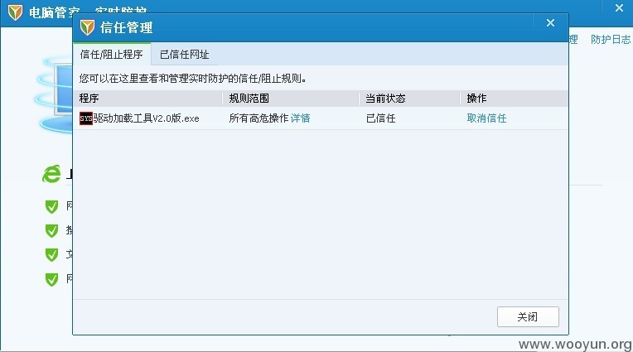Image resolution: width=633 pixels, height=352 pixels.
Task: Click the 当前状态 column header
Action: (385, 99)
